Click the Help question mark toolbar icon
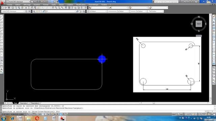 pos(85,8)
